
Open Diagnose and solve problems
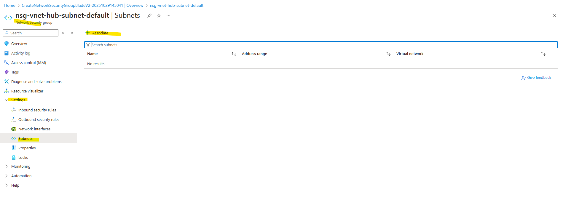[x=36, y=81]
